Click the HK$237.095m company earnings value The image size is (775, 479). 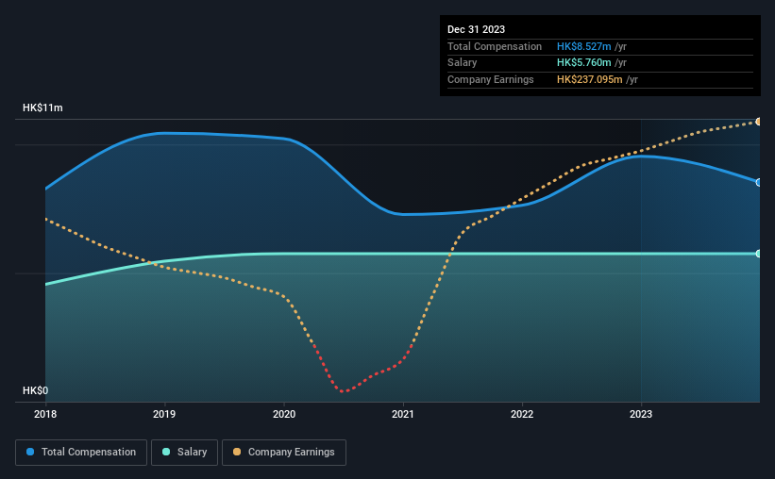[x=589, y=79]
